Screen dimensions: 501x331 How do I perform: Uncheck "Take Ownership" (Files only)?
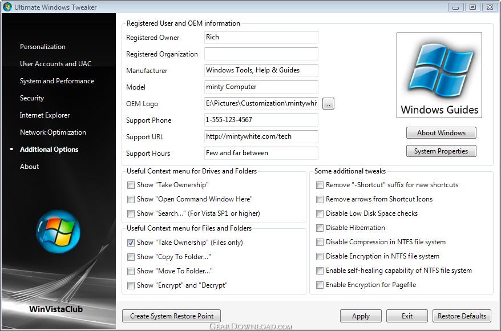click(131, 243)
